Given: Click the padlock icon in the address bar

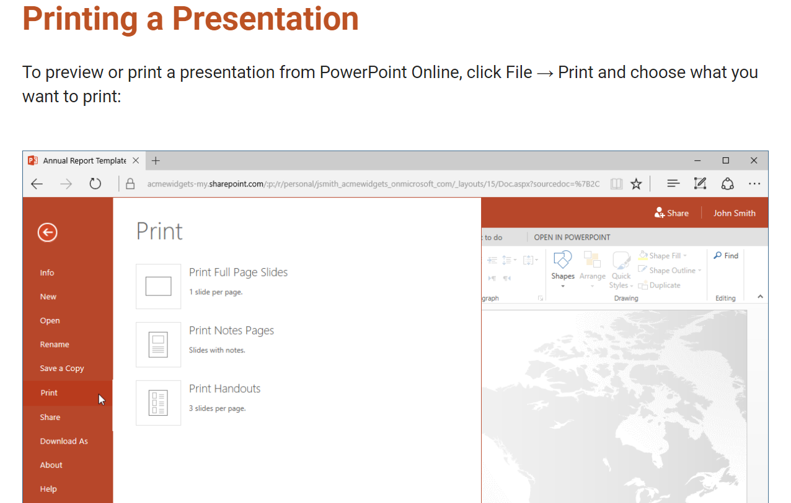Looking at the screenshot, I should point(130,184).
